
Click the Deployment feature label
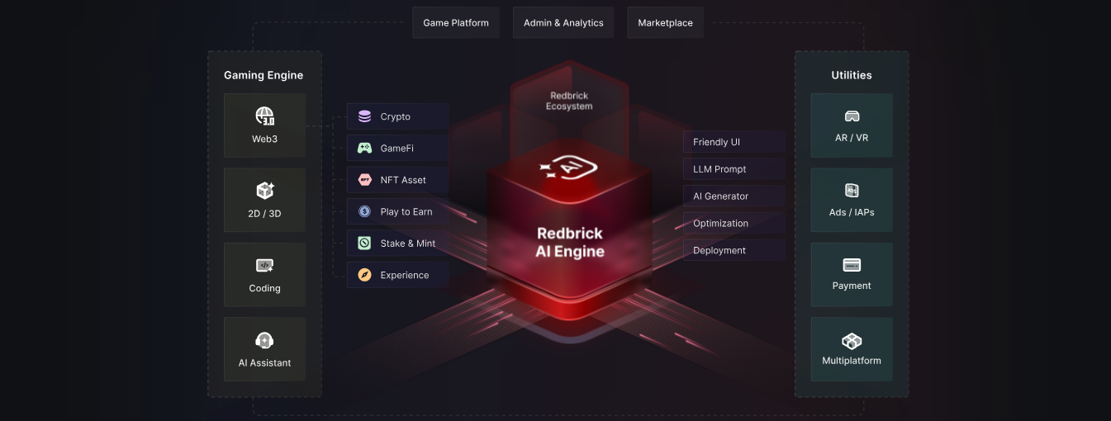pos(719,250)
